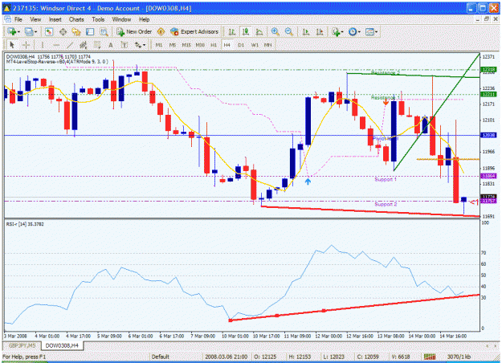
Task: Set timeframe to M30
Action: pos(200,45)
